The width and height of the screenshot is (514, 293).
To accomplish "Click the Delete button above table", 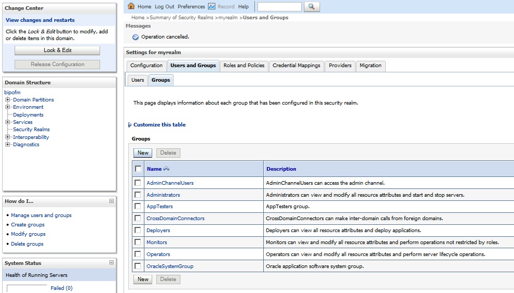I will [x=168, y=153].
